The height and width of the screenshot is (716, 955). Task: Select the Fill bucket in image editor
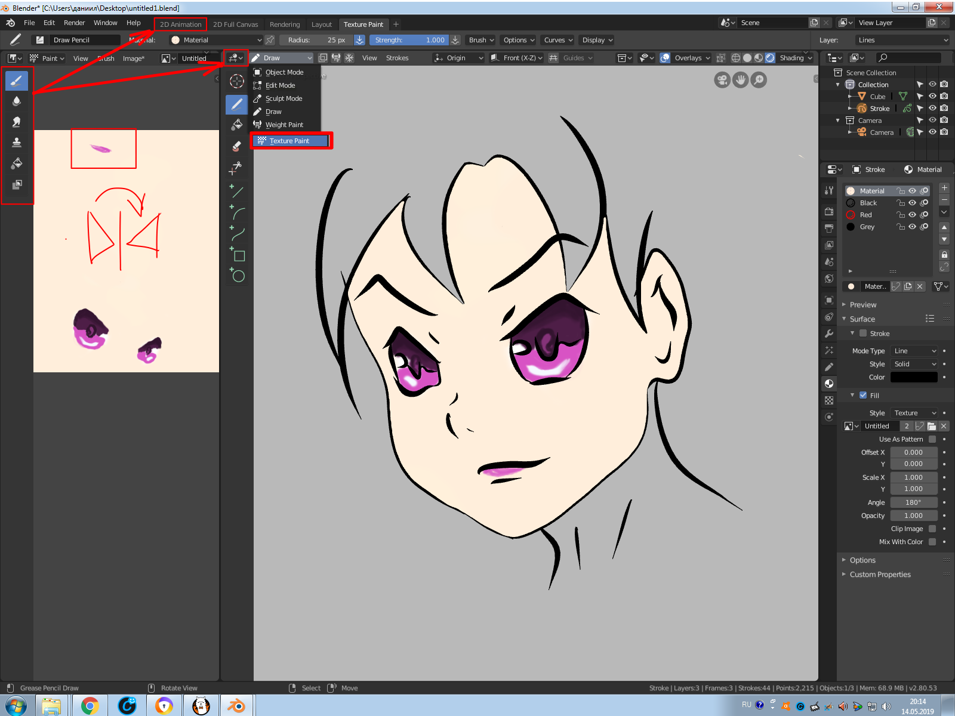[17, 163]
